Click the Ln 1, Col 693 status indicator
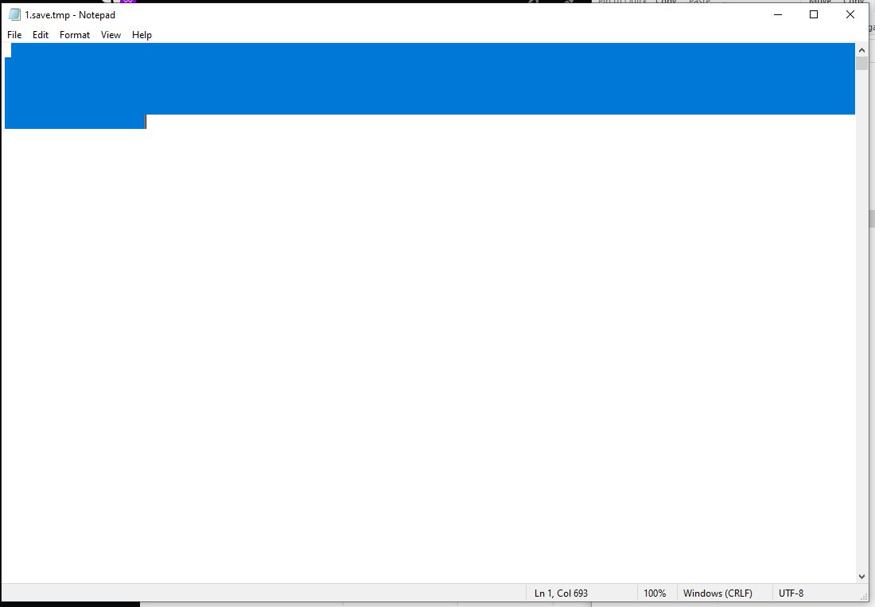Viewport: 875px width, 607px height. point(561,593)
